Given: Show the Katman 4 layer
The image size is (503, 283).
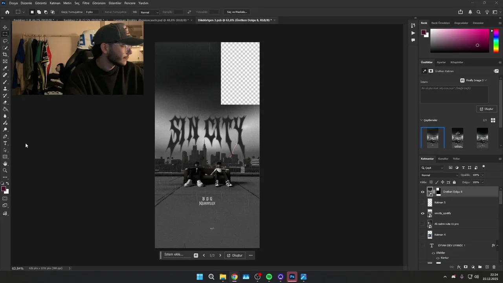Looking at the screenshot, I should coord(423,235).
